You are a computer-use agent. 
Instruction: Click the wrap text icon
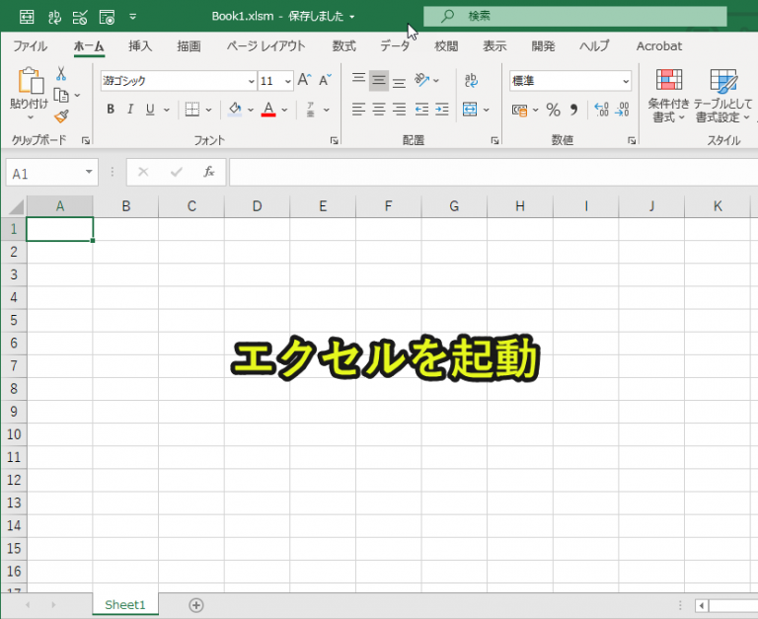coord(472,81)
